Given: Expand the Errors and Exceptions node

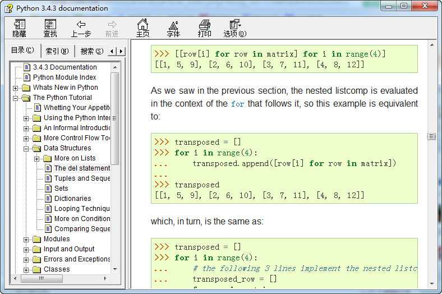Looking at the screenshot, I should [26, 260].
